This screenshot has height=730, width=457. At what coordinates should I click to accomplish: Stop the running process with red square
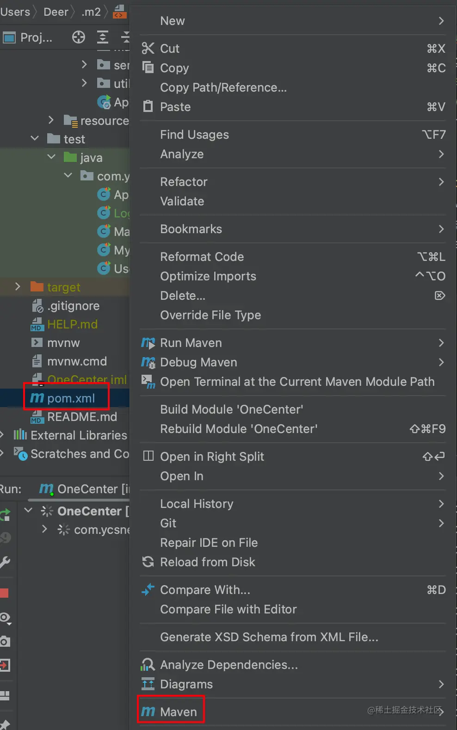5,593
